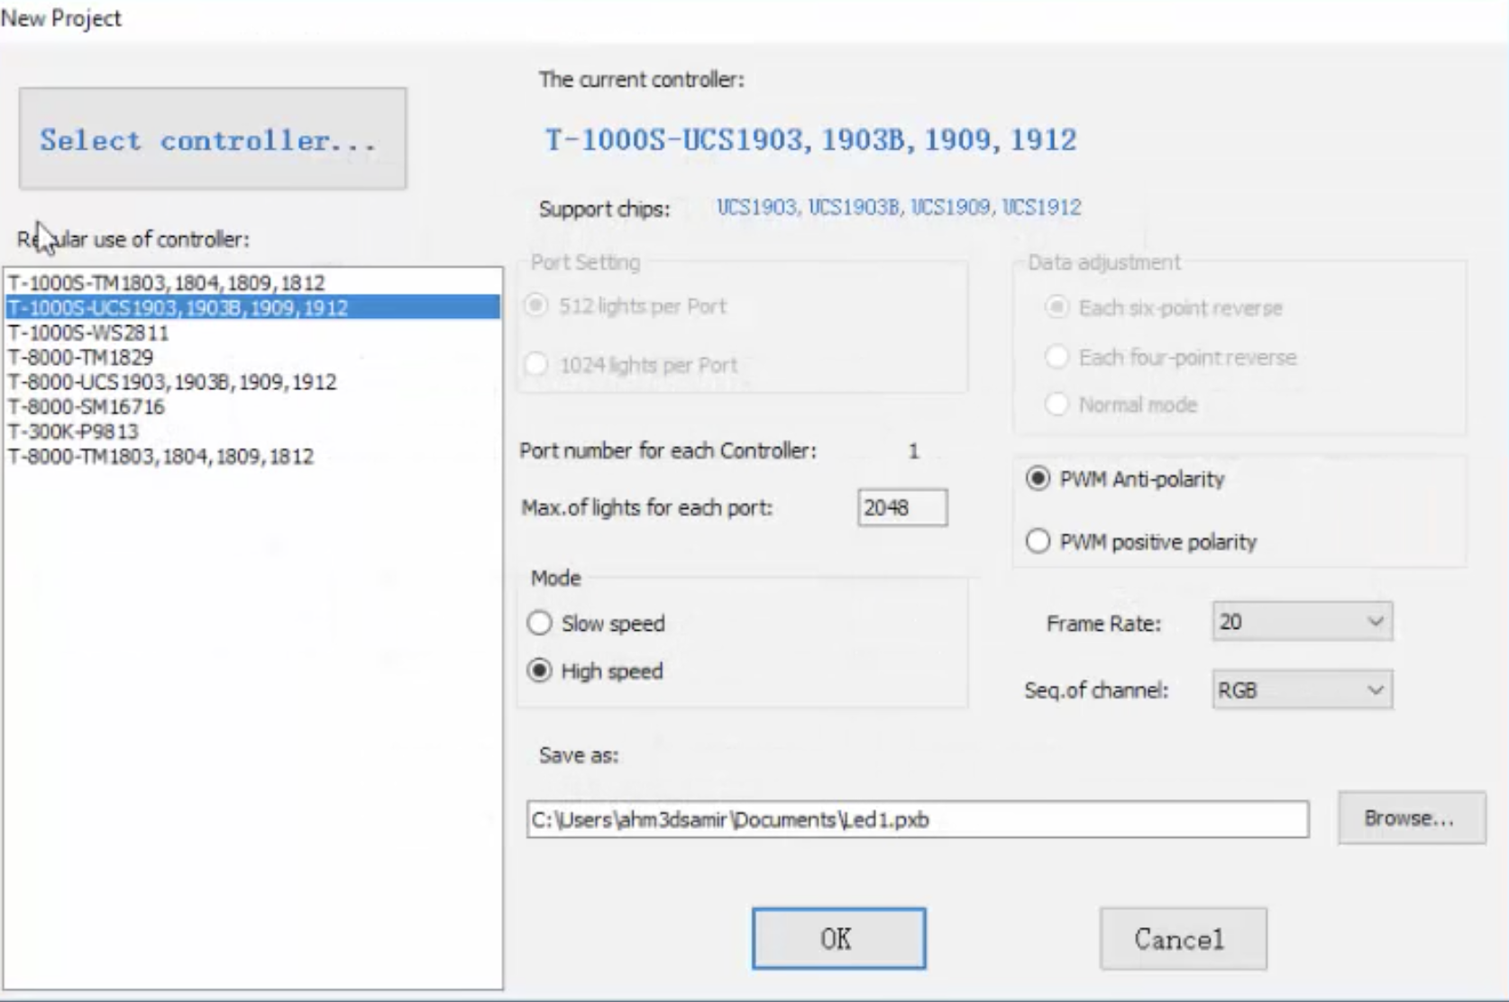Image resolution: width=1509 pixels, height=1002 pixels.
Task: Choose T-8000-TM1829 controller
Action: click(x=252, y=357)
